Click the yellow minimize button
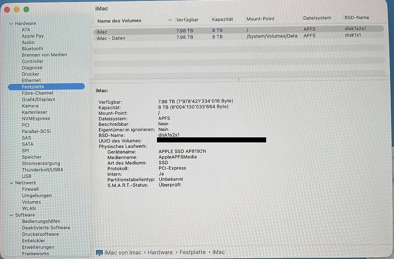The height and width of the screenshot is (259, 394). coord(17,10)
